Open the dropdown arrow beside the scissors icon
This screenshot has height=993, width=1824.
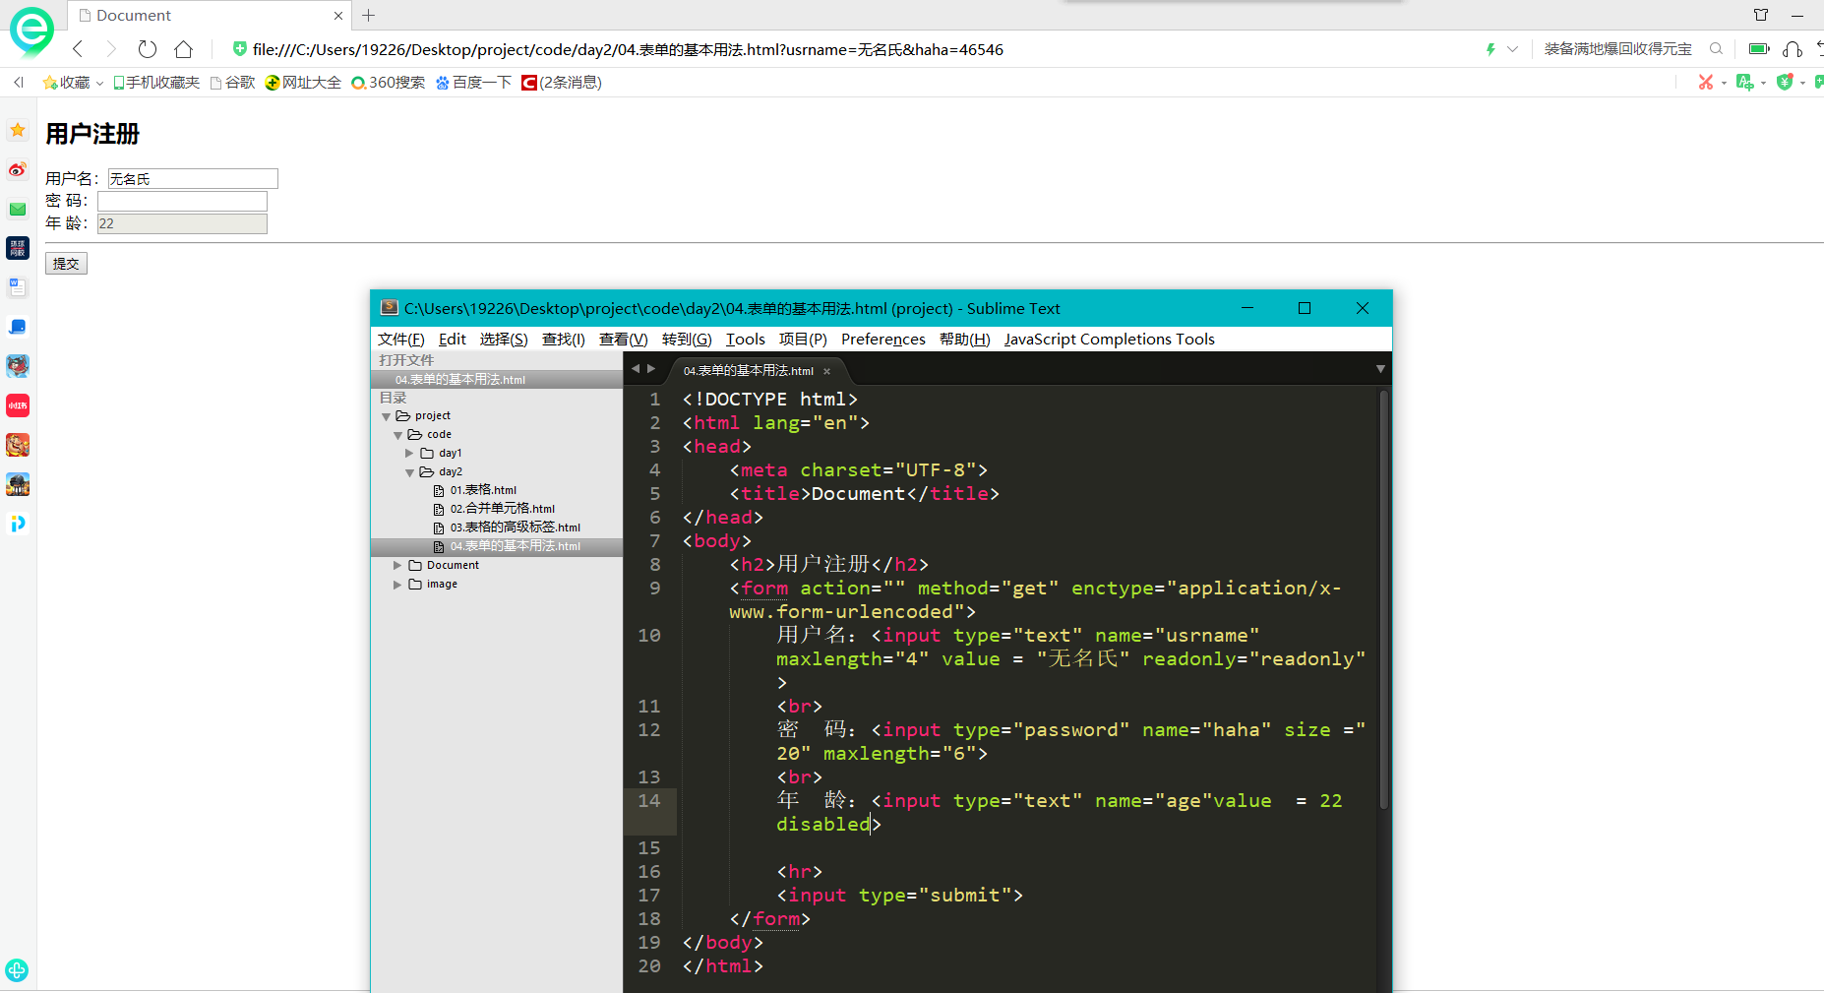pos(1724,84)
